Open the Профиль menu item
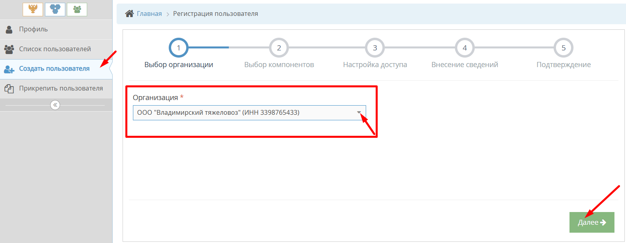 pos(33,29)
